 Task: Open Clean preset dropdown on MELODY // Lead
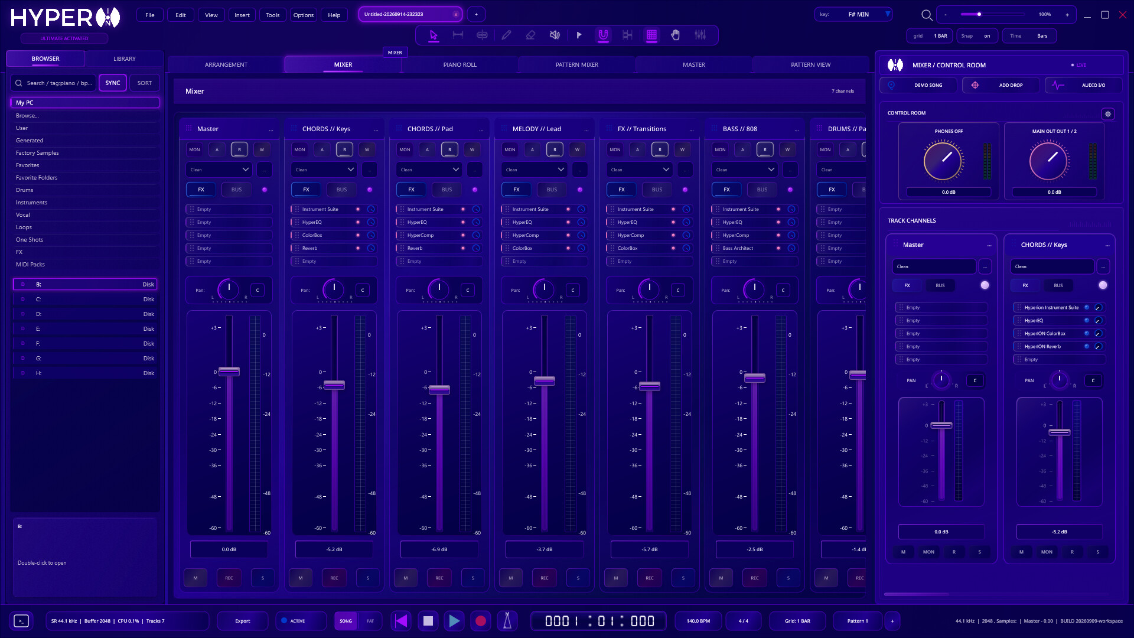(535, 170)
